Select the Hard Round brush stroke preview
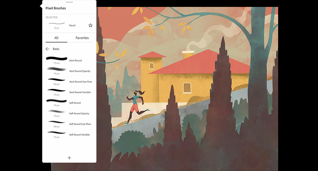 point(57,59)
